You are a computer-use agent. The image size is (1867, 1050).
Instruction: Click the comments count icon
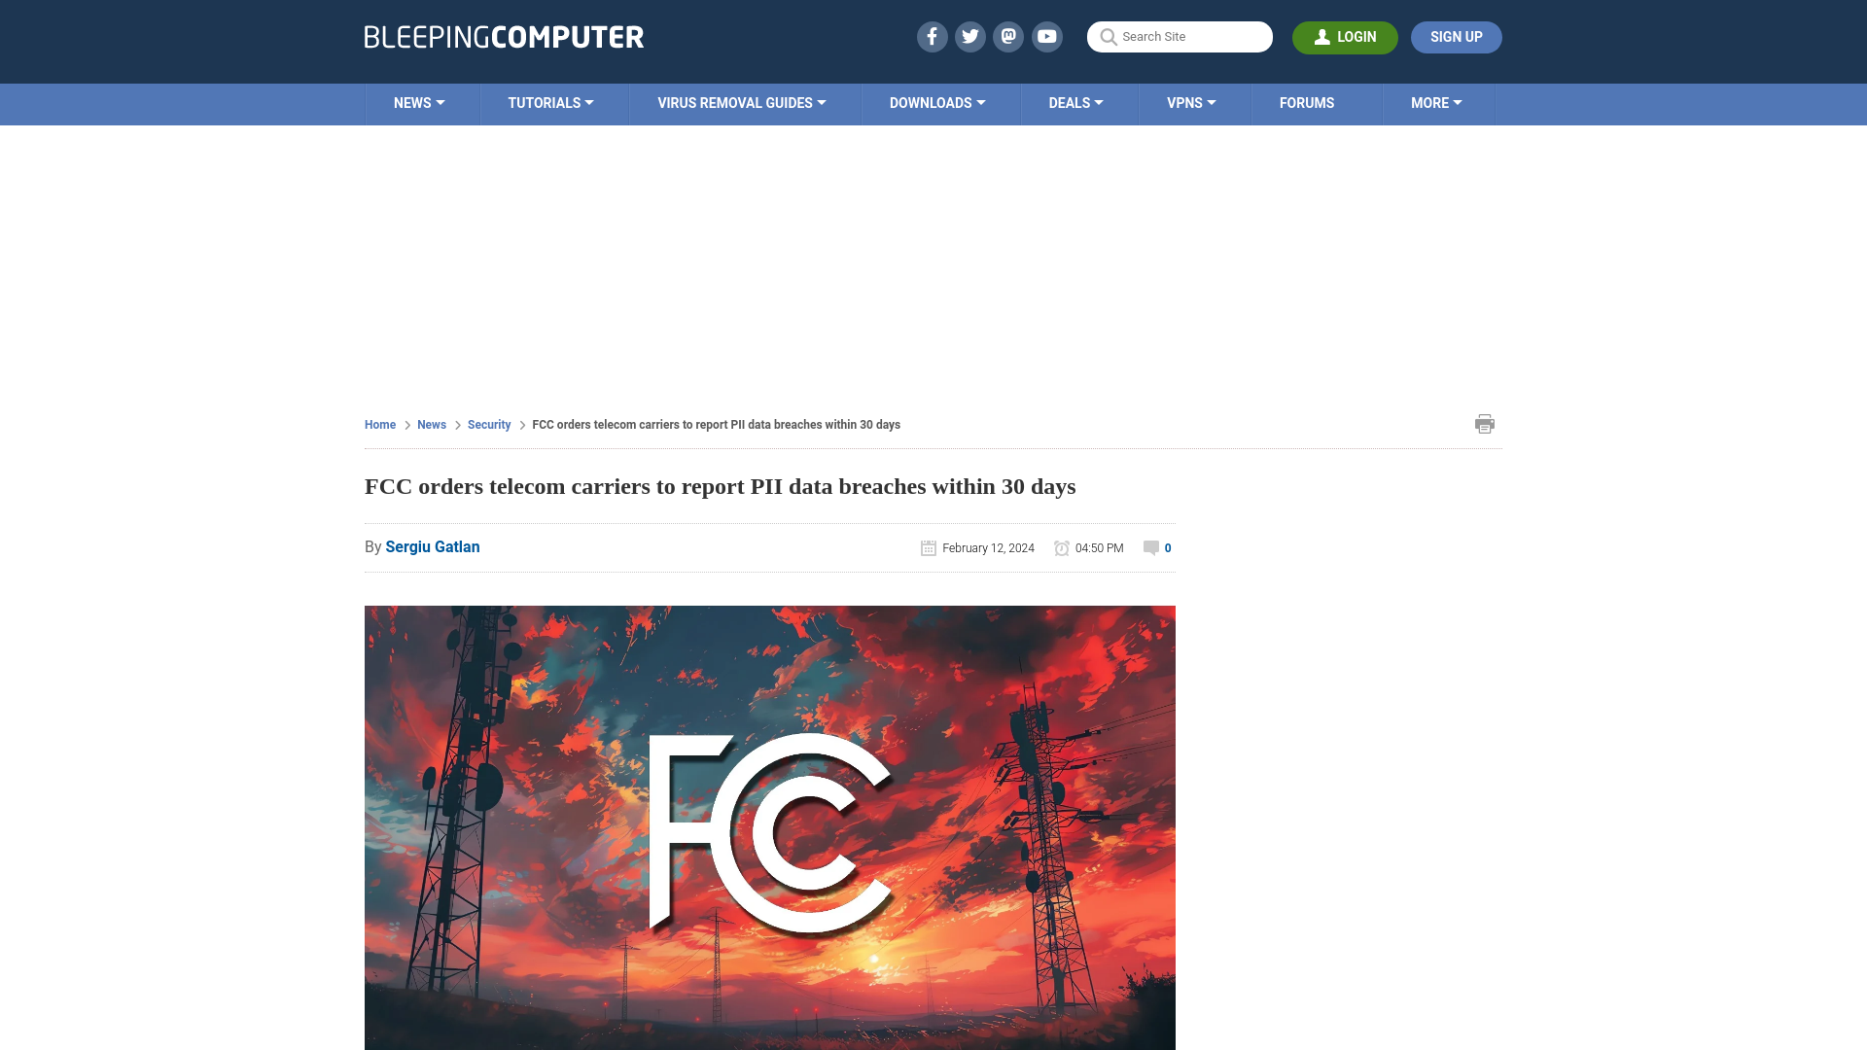[x=1151, y=546]
